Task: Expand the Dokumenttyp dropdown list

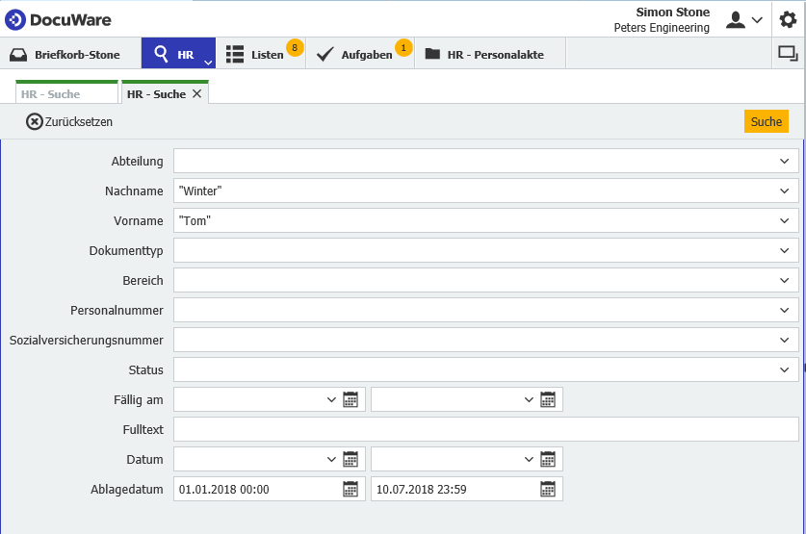Action: (x=784, y=250)
